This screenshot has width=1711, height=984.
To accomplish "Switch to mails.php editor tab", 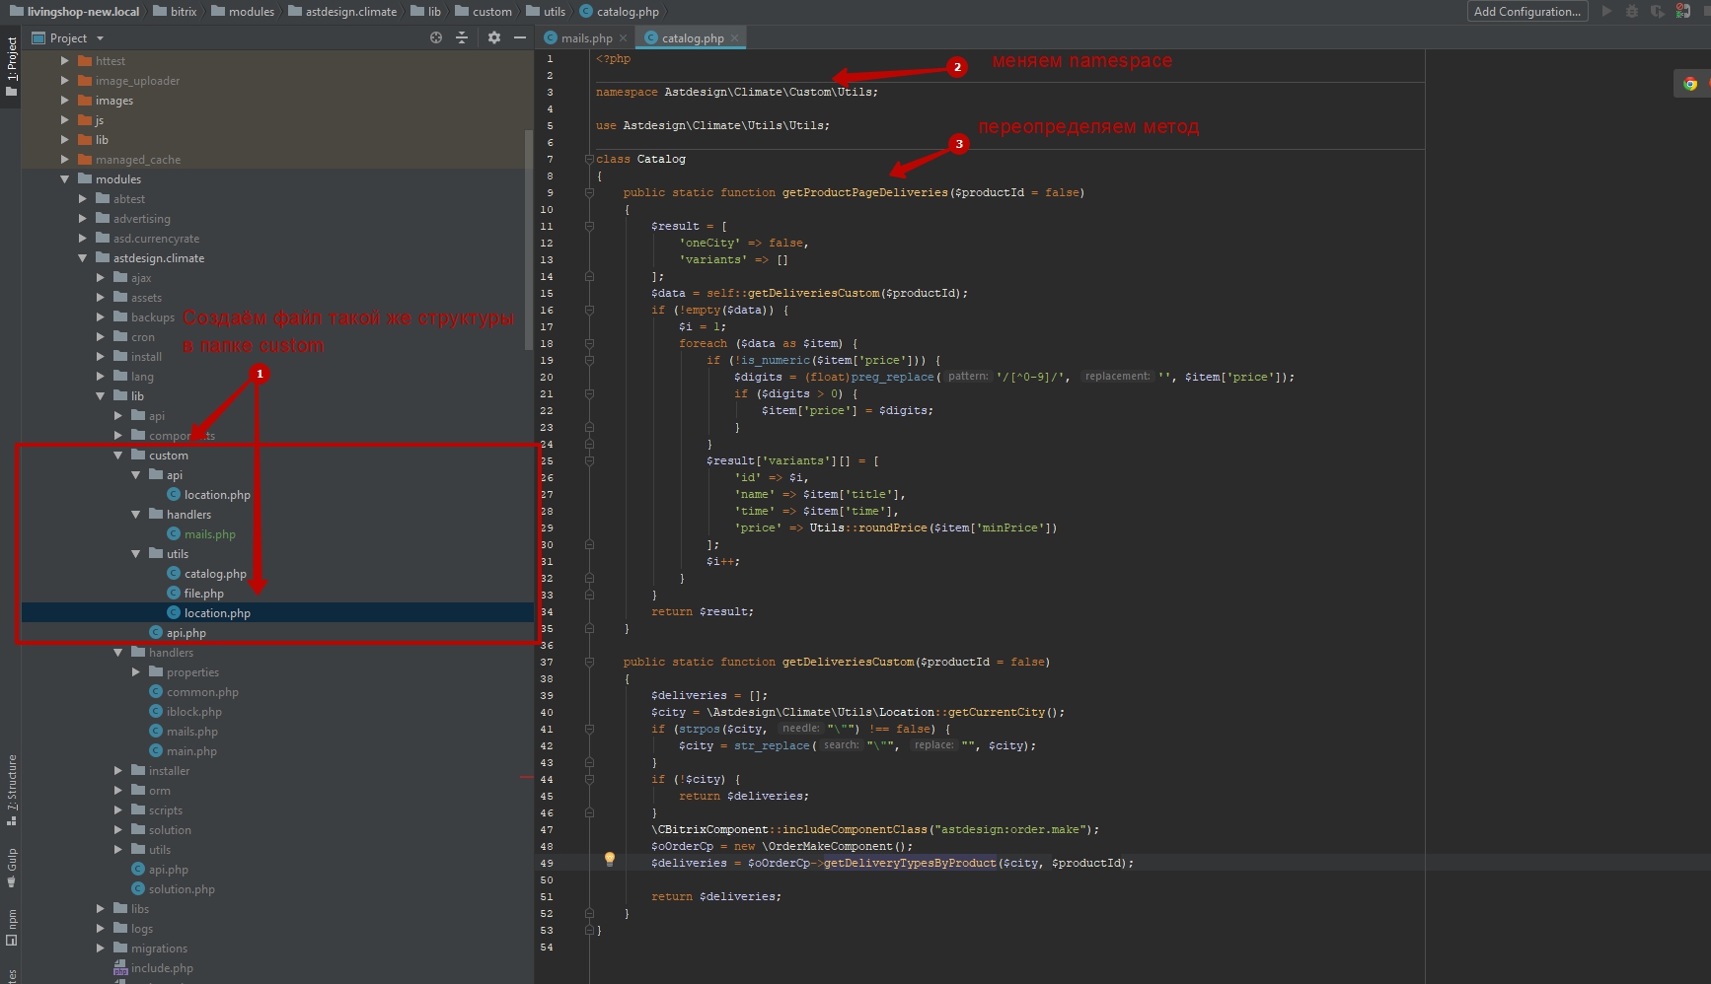I will [x=586, y=37].
